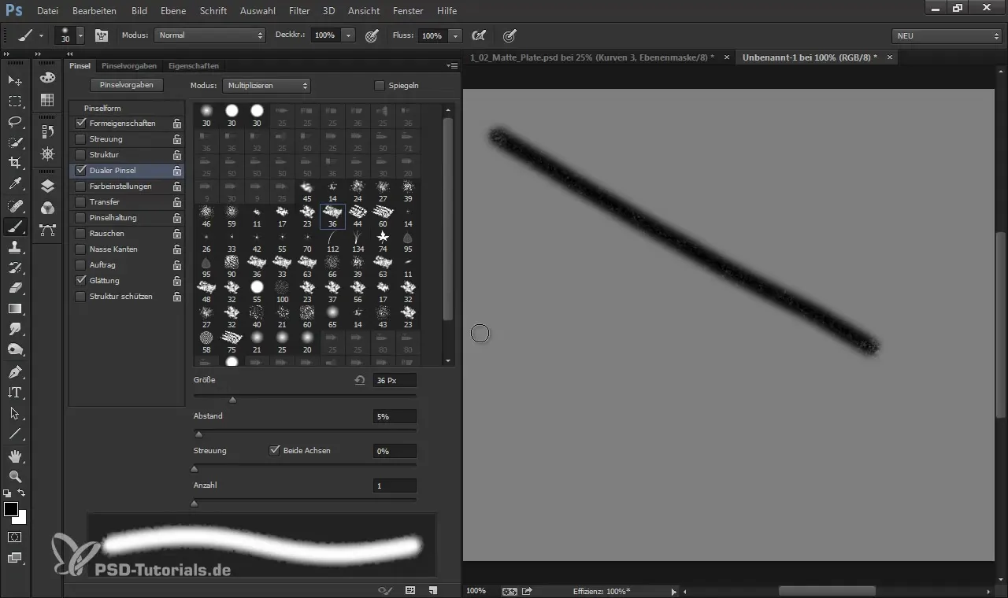This screenshot has width=1008, height=598.
Task: Select the Hand tool
Action: click(15, 456)
